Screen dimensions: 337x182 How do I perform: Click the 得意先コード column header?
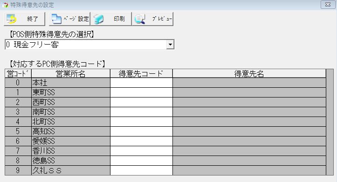click(x=141, y=73)
